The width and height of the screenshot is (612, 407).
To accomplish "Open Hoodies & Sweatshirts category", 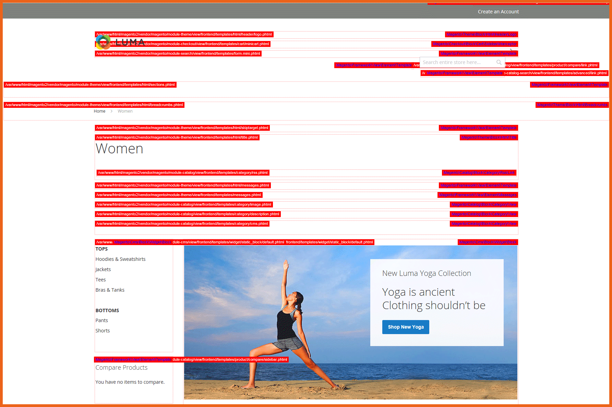I will (120, 259).
